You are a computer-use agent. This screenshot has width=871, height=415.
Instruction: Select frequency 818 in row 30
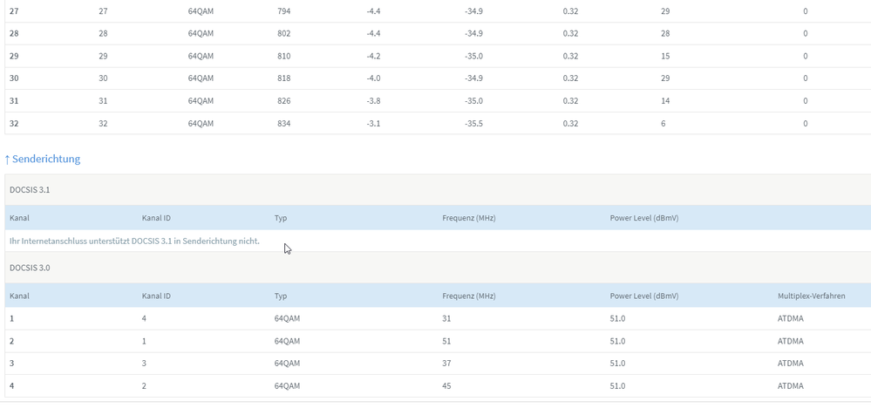[284, 78]
